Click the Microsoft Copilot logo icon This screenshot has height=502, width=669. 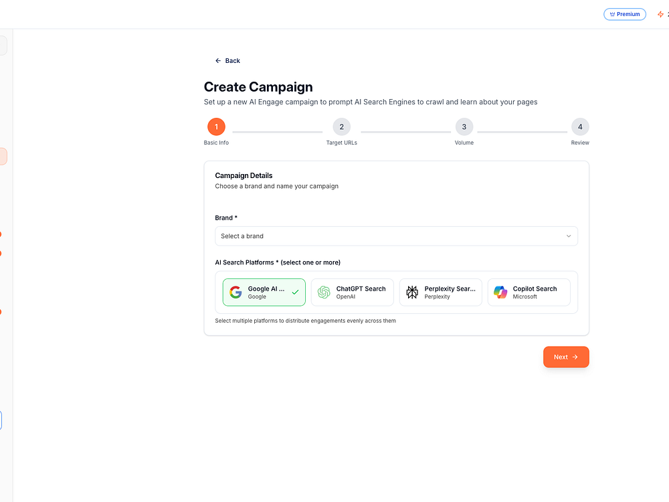(x=500, y=292)
